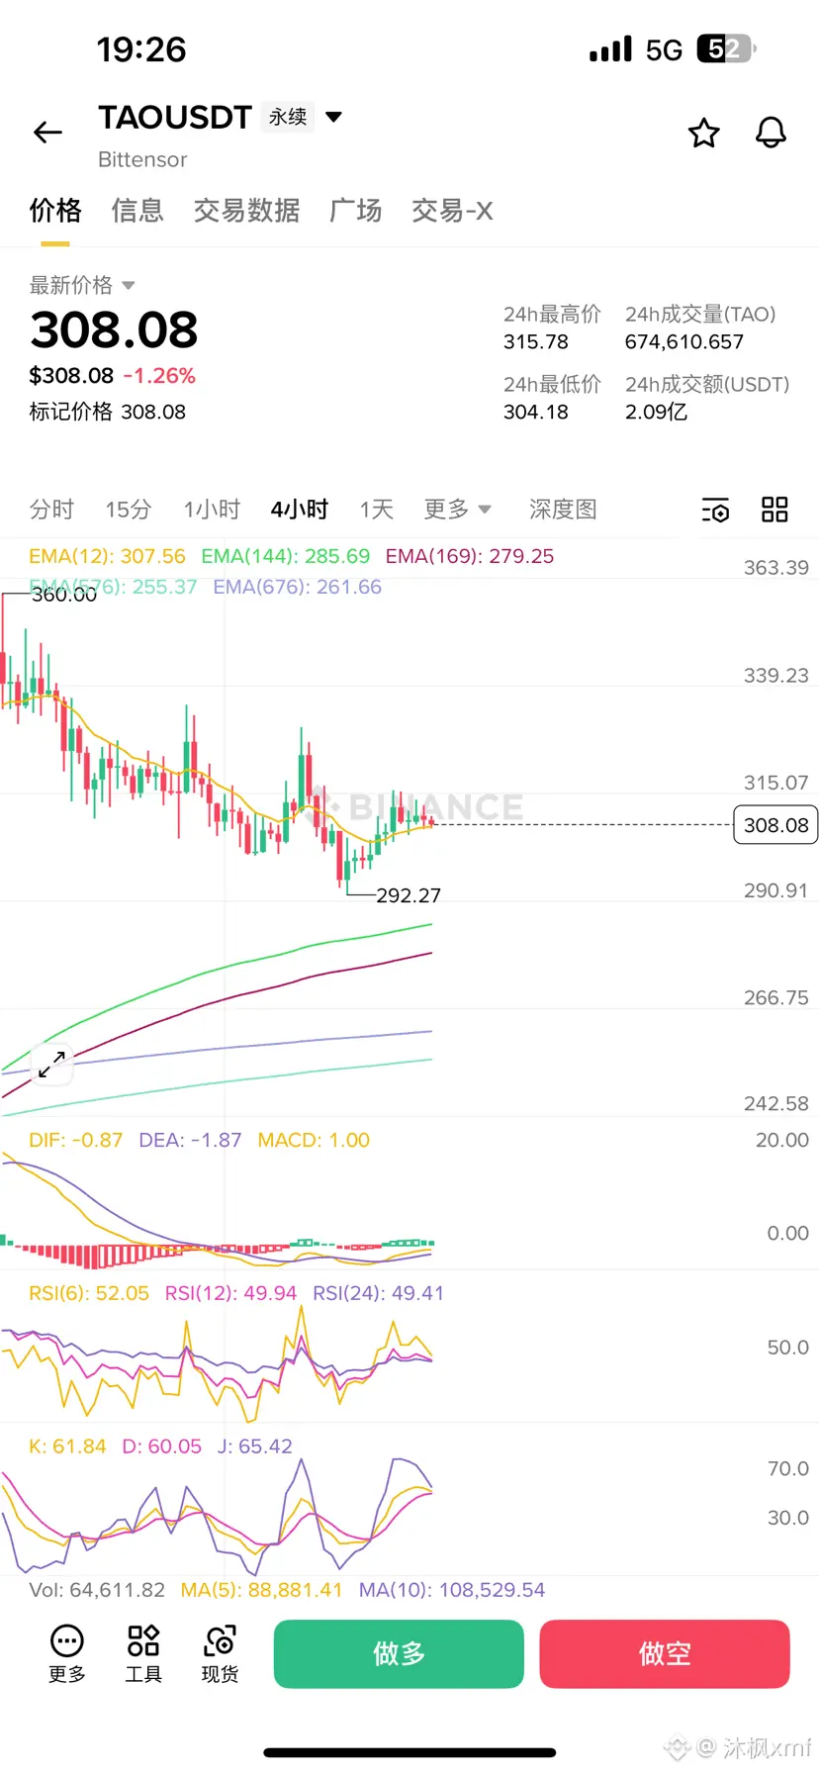Show the 深度图 depth chart
Screen dimensions: 819x1773
pyautogui.click(x=563, y=510)
